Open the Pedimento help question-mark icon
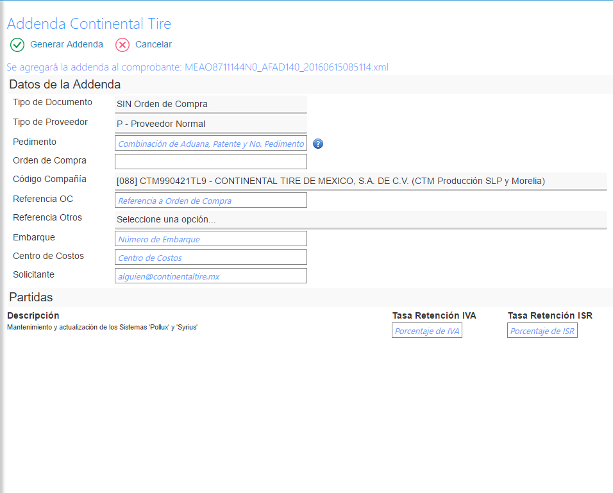613x493 pixels. tap(318, 144)
